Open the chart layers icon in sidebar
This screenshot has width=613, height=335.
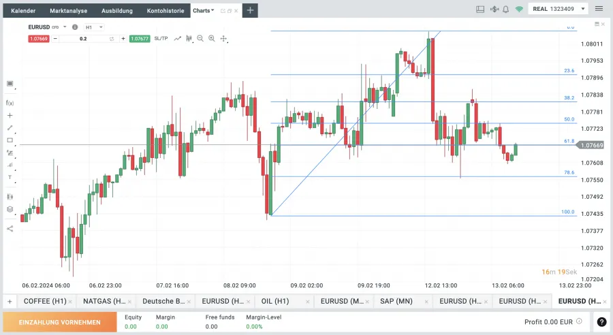10,209
